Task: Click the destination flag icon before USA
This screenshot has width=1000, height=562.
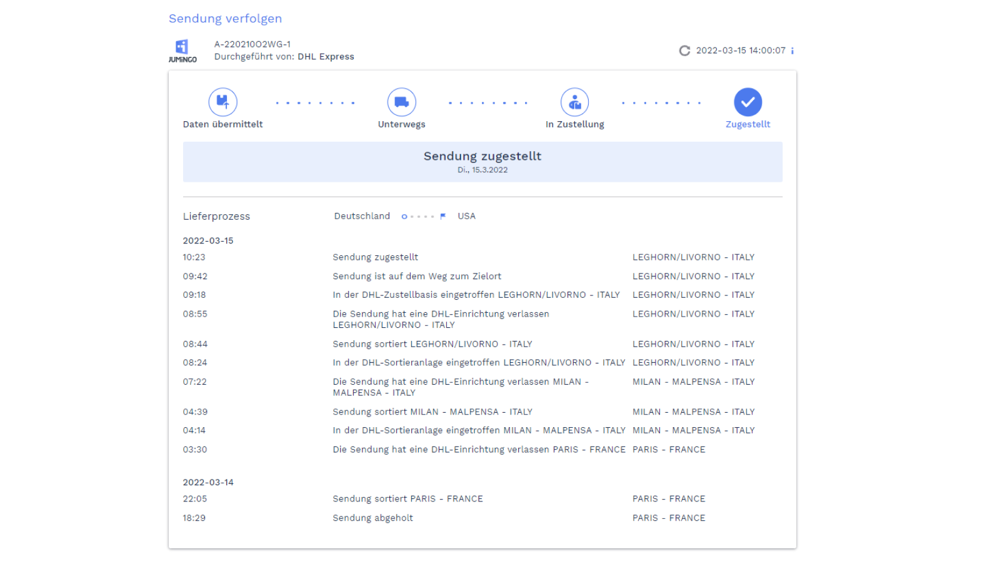Action: coord(442,216)
